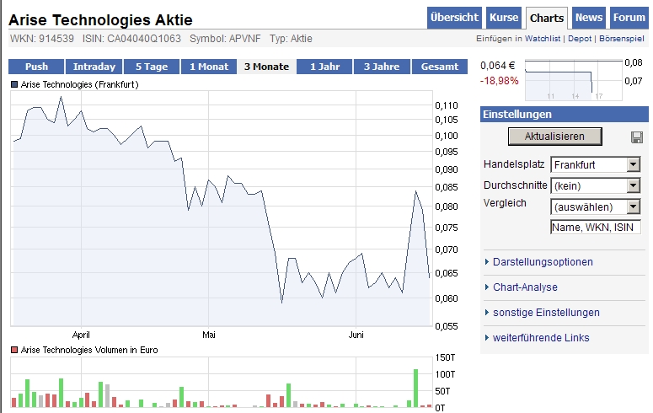The height and width of the screenshot is (413, 653).
Task: Expand sonstige Einstellungen section
Action: point(546,313)
